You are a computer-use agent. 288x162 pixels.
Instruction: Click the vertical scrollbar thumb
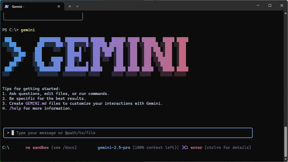pyautogui.click(x=286, y=142)
